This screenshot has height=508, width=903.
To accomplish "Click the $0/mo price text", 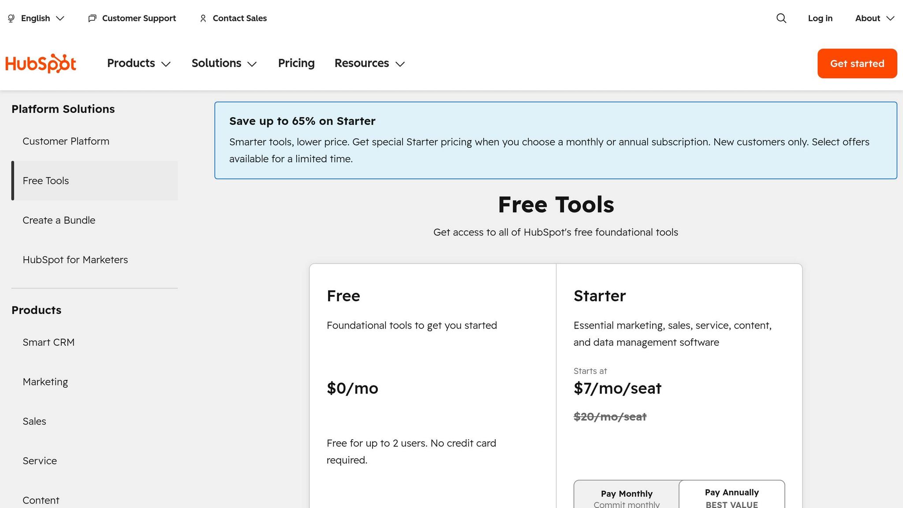I will pos(352,388).
